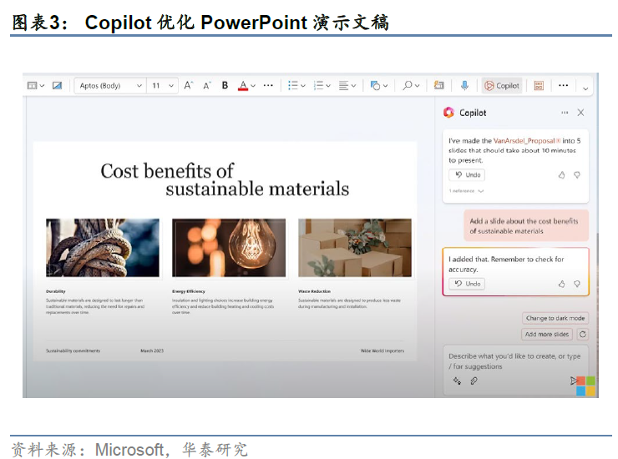
Task: Click the shapes icon
Action: (x=375, y=85)
